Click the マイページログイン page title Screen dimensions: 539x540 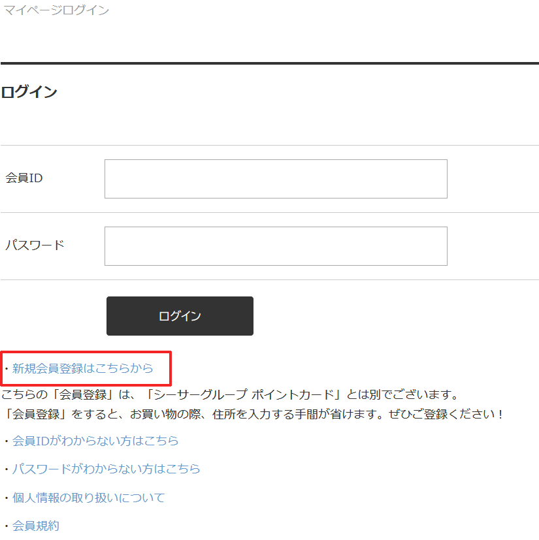(x=56, y=10)
